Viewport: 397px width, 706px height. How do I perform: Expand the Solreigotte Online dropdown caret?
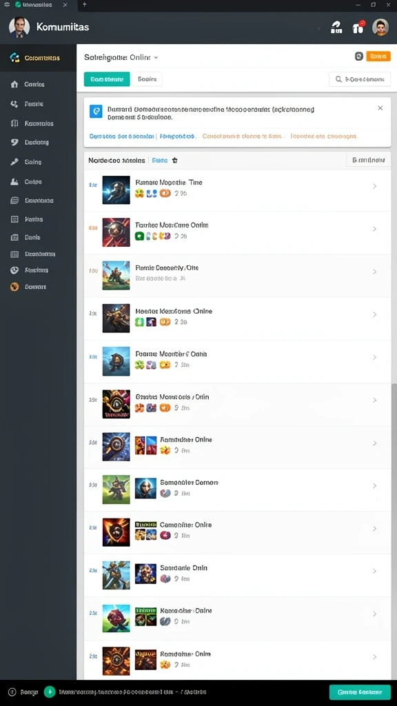pyautogui.click(x=156, y=58)
